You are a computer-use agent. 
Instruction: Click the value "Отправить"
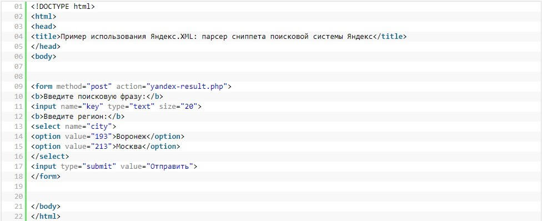170,167
